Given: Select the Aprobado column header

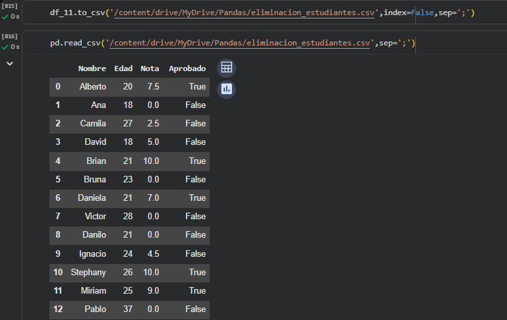Looking at the screenshot, I should (x=187, y=68).
